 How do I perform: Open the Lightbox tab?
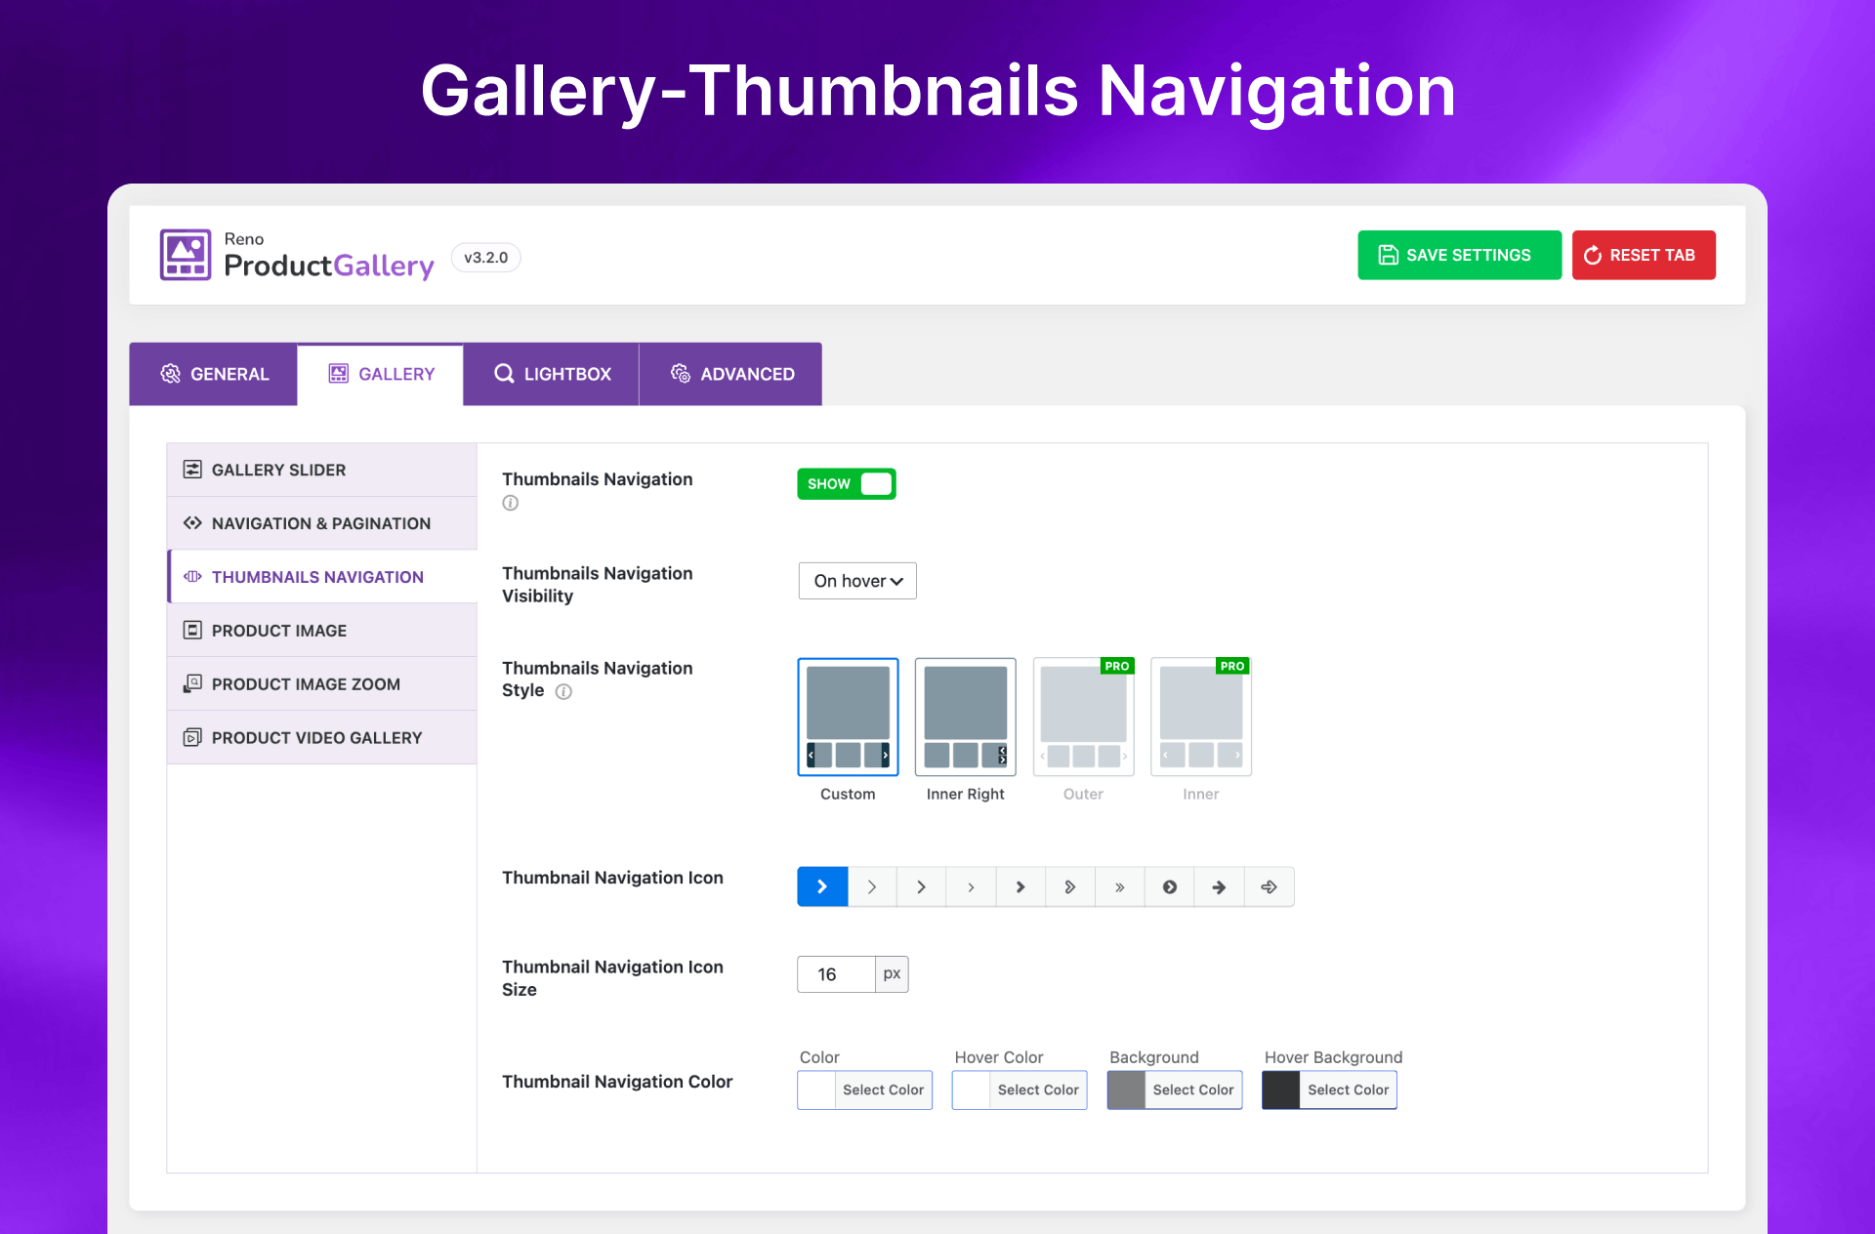(x=552, y=374)
